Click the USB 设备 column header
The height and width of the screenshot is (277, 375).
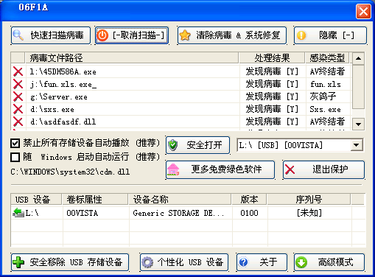click(36, 200)
